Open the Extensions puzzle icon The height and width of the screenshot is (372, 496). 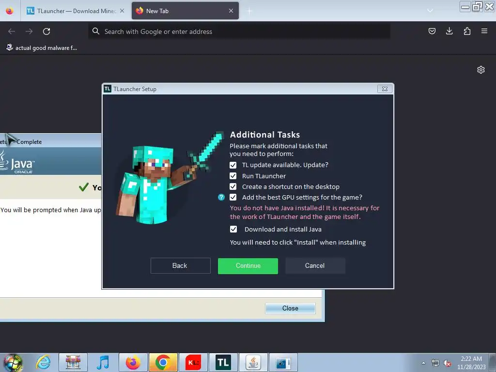coord(467,31)
